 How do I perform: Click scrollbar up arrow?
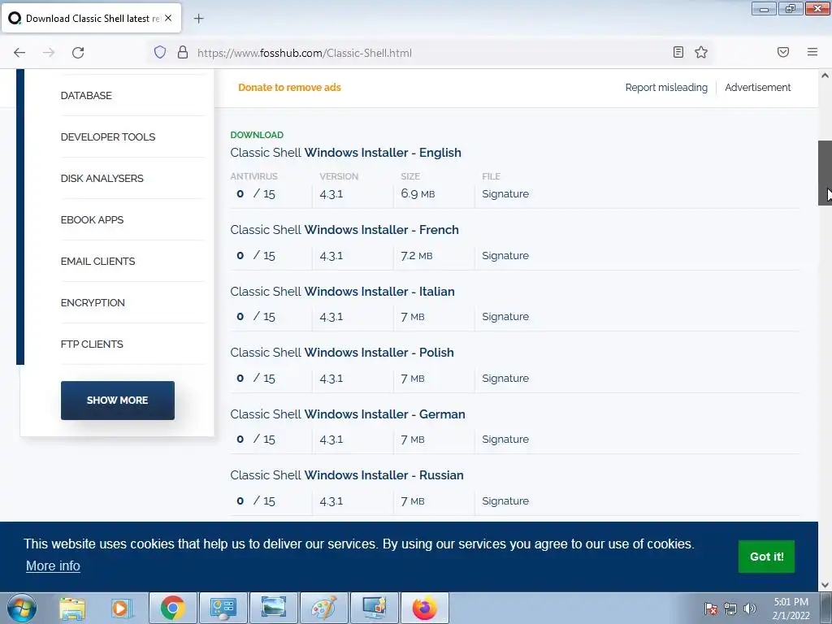(825, 76)
